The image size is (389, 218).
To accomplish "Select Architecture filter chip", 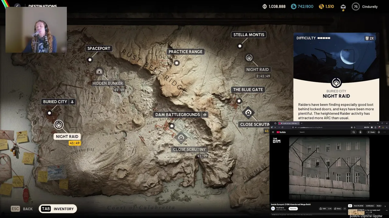I will pos(370,206).
